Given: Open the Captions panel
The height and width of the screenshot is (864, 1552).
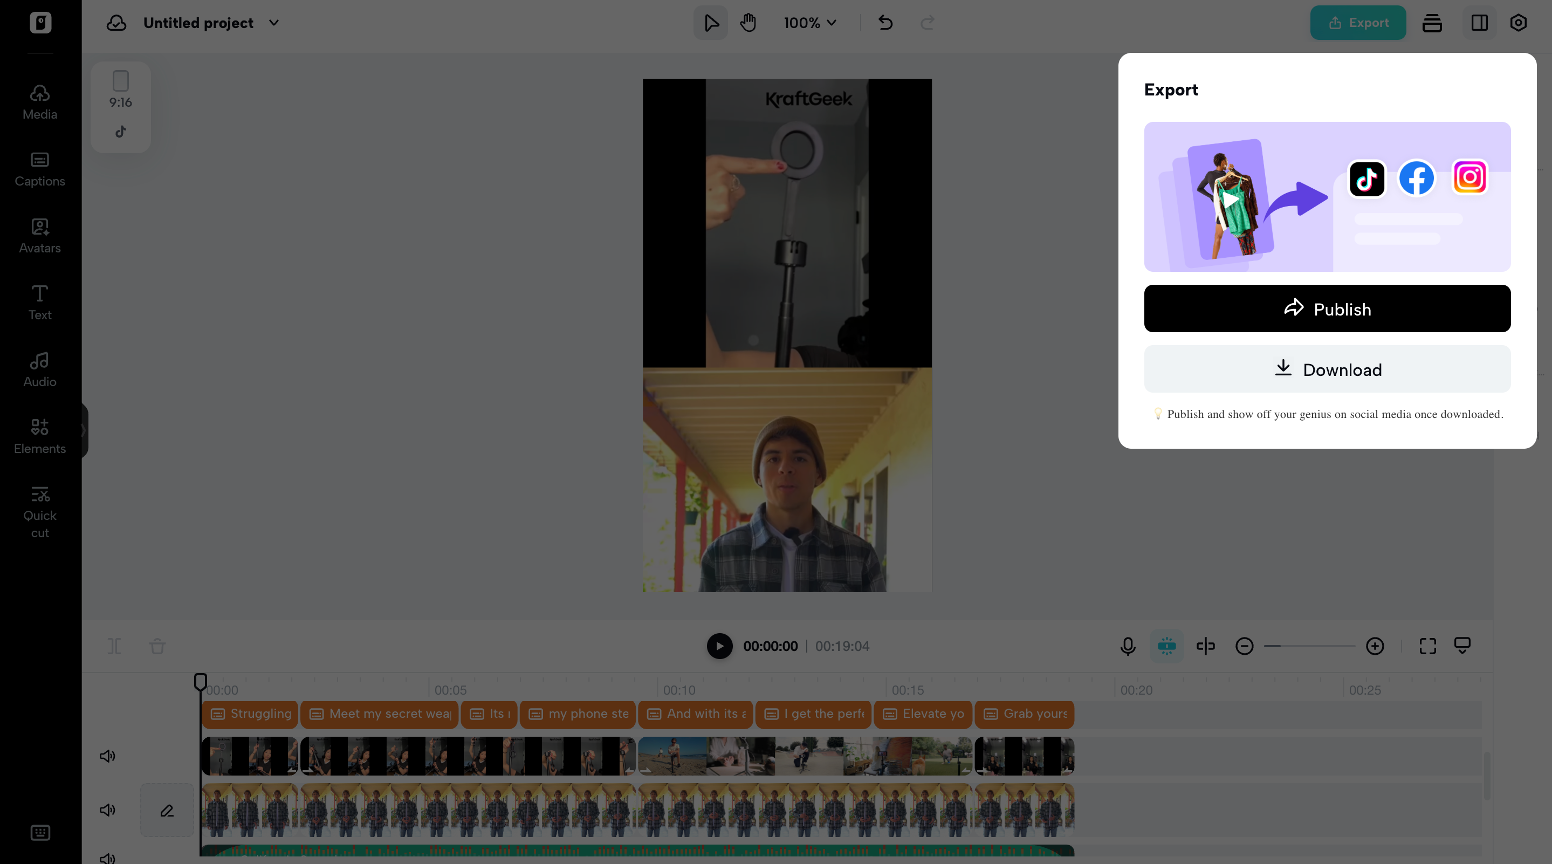Looking at the screenshot, I should click(40, 169).
